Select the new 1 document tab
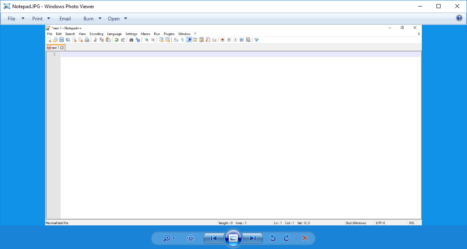This screenshot has height=249, width=467. (54, 47)
